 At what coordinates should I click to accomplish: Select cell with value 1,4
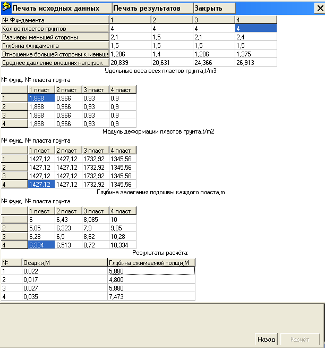[x=172, y=54]
